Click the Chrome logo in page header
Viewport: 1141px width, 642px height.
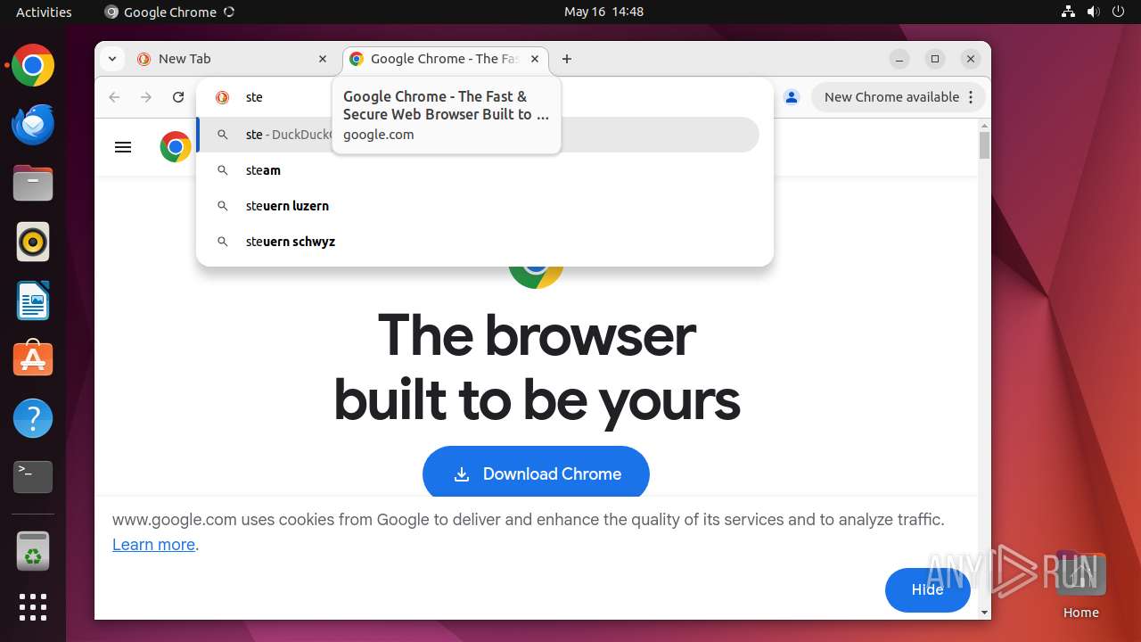click(176, 147)
